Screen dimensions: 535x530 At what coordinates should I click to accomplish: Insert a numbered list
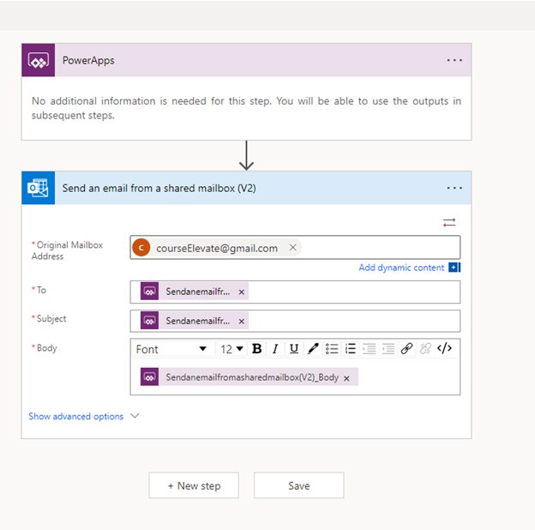(x=351, y=349)
